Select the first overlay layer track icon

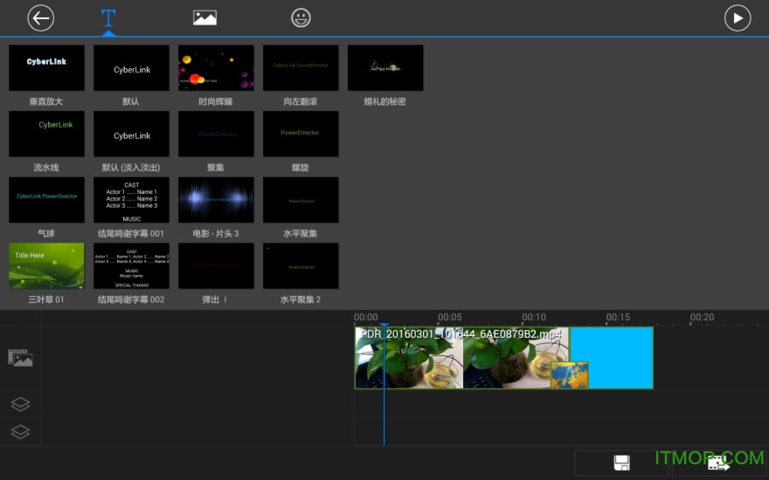tap(20, 404)
